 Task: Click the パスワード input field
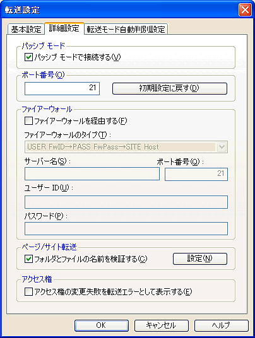click(x=126, y=228)
